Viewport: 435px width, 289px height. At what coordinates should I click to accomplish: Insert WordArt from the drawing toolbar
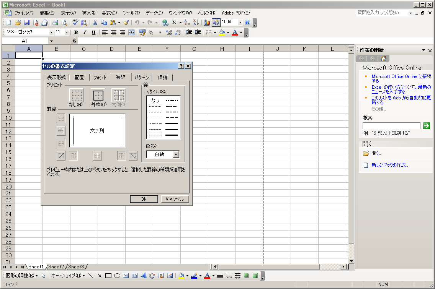coord(144,276)
